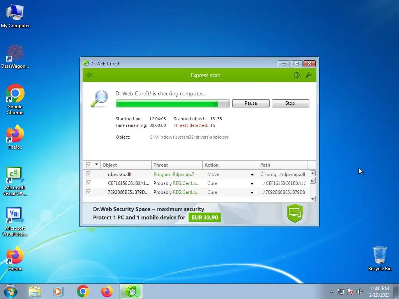The height and width of the screenshot is (299, 399).
Task: Open the Cure action dropdown for CEF16150C61B0A1
Action: coord(252,184)
